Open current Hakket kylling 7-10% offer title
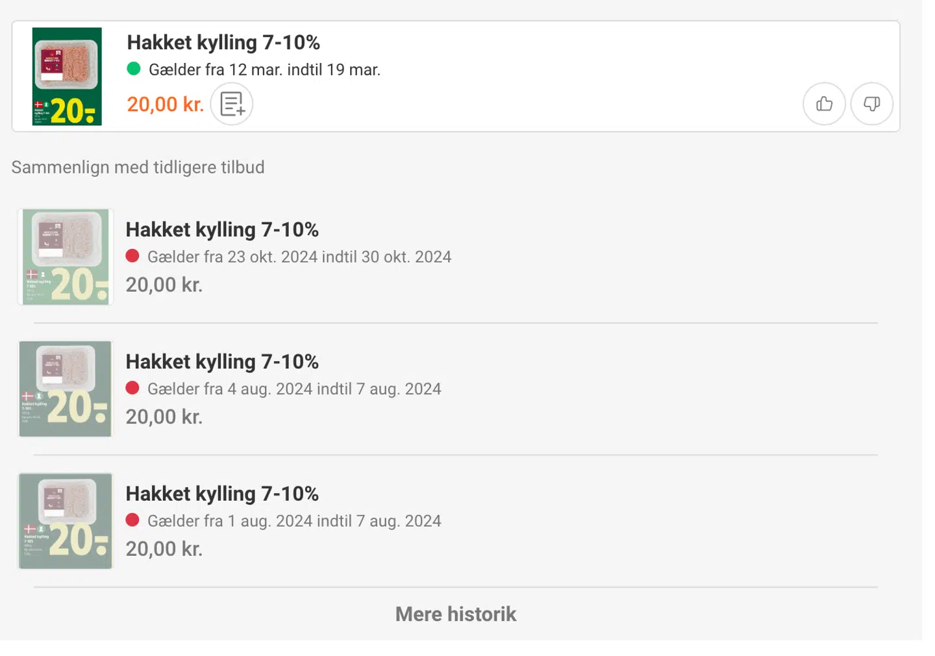Screen dimensions: 935x656 (223, 43)
